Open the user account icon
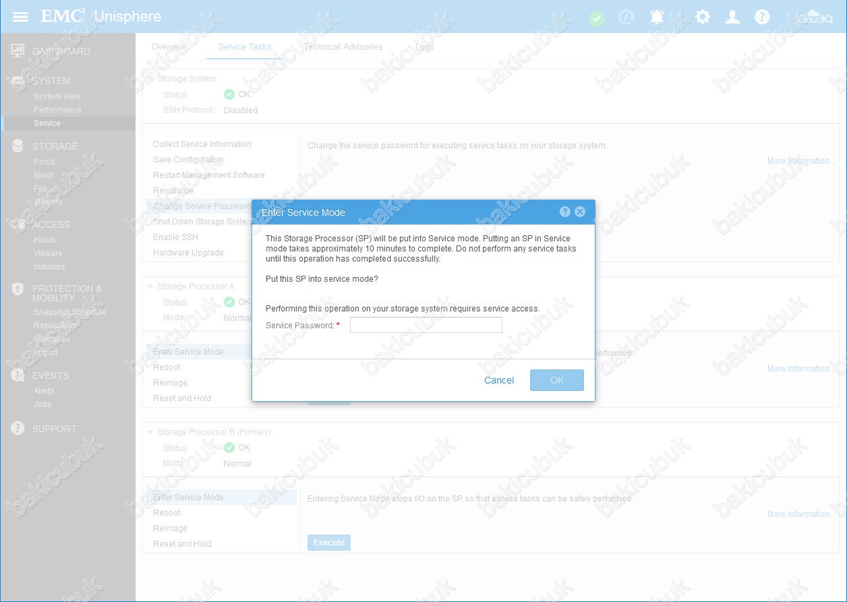This screenshot has height=602, width=847. (732, 17)
